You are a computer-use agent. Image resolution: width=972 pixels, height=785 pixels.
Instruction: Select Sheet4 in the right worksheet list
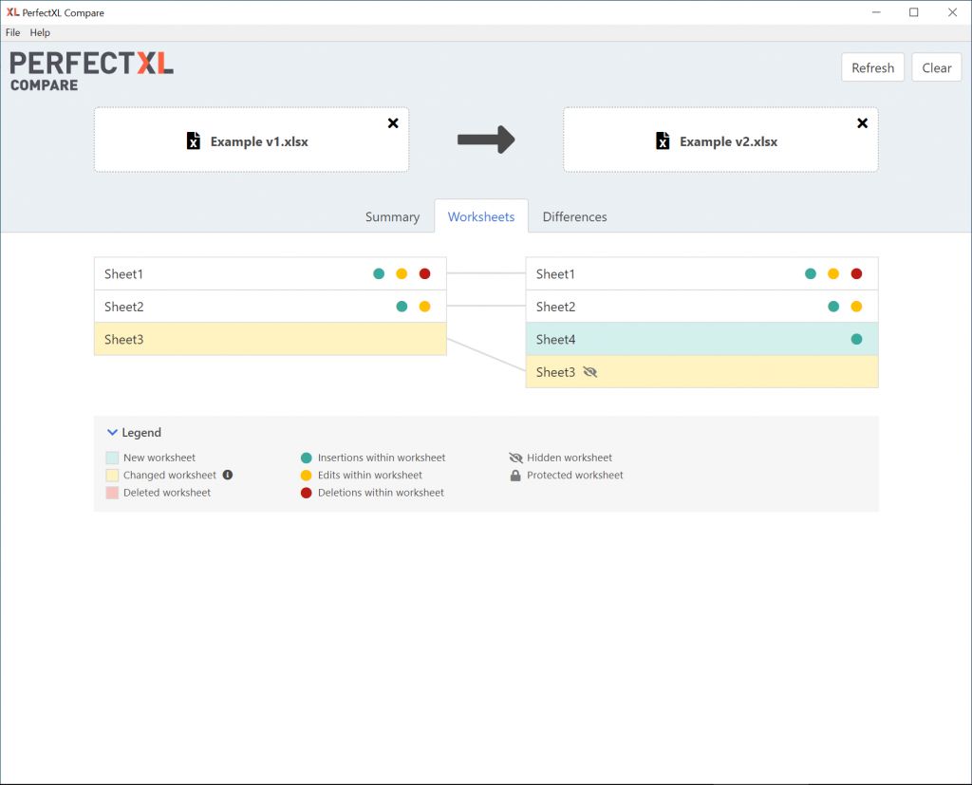[664, 339]
